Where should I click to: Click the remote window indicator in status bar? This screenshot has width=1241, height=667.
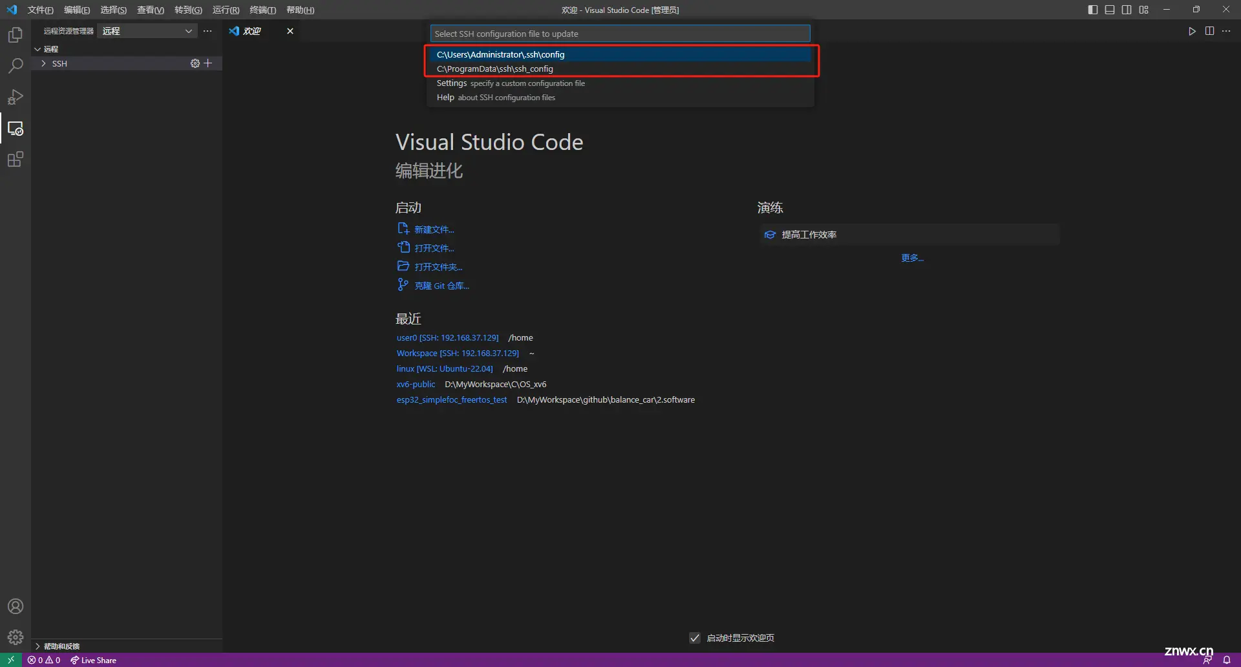(11, 660)
